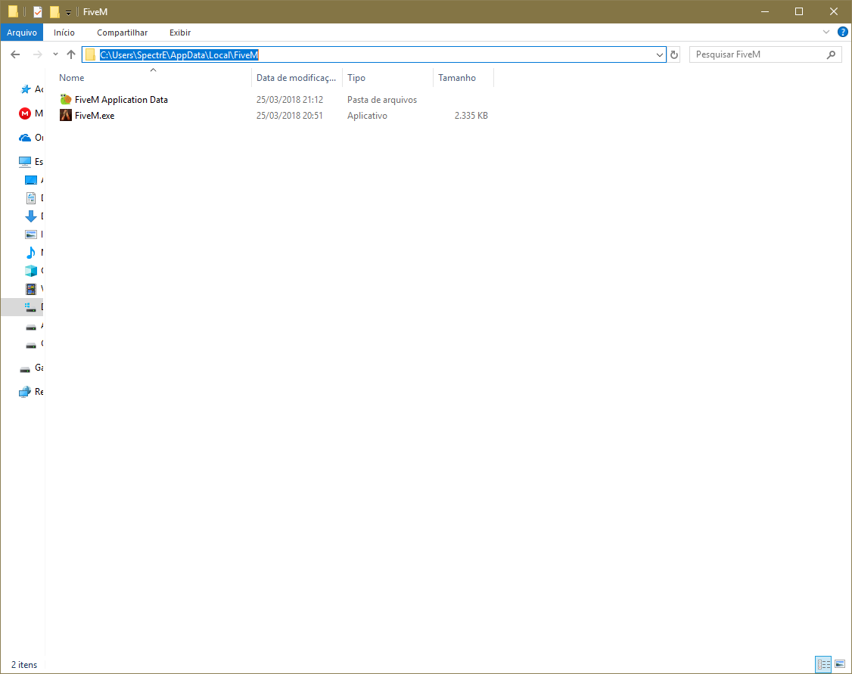Launch FiveM.exe from the file list
Screen dimensions: 852x674
coord(92,115)
